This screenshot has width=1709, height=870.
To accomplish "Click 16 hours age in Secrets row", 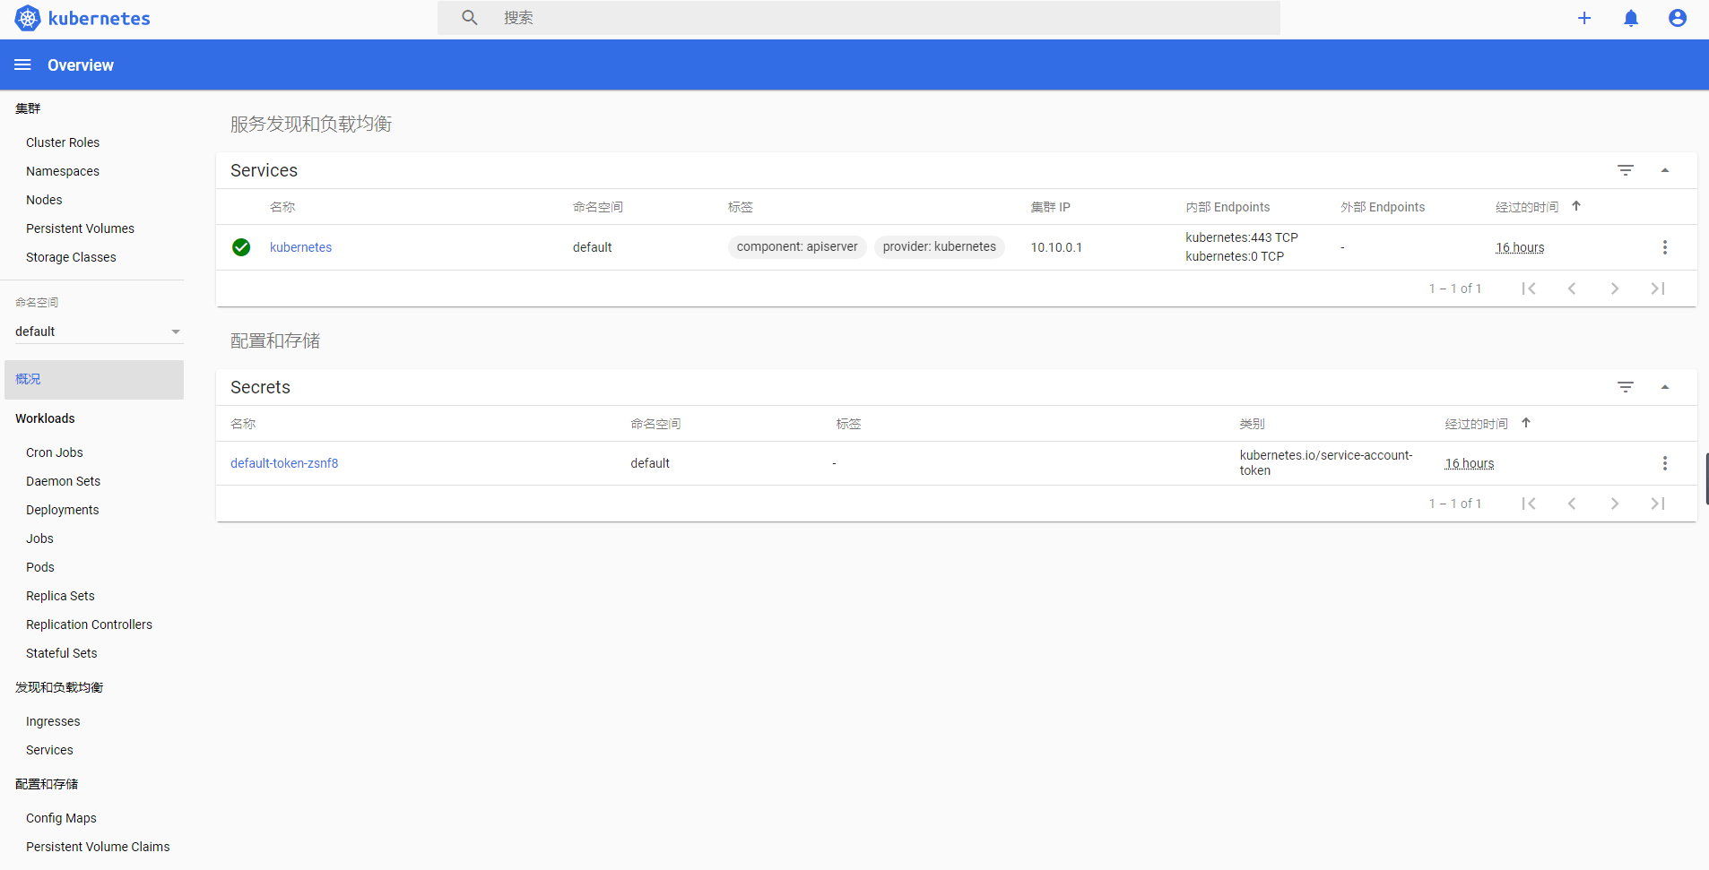I will tap(1470, 463).
